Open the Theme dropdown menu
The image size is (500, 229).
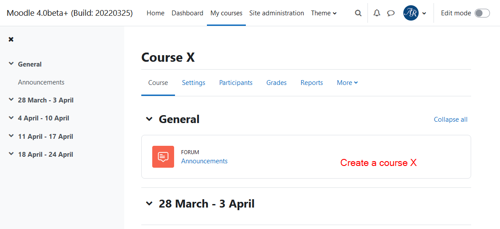(324, 13)
